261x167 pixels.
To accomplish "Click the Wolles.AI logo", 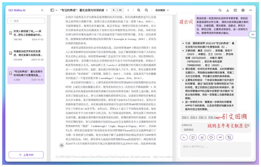I will pyautogui.click(x=17, y=10).
